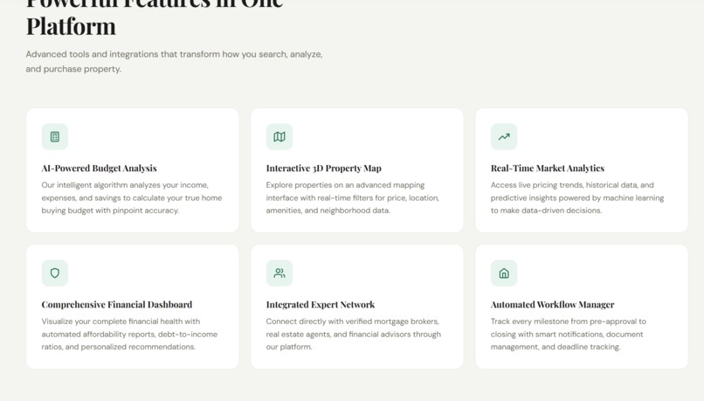This screenshot has height=401, width=704.
Task: Select the Automated Workflow Manager heading
Action: point(552,304)
